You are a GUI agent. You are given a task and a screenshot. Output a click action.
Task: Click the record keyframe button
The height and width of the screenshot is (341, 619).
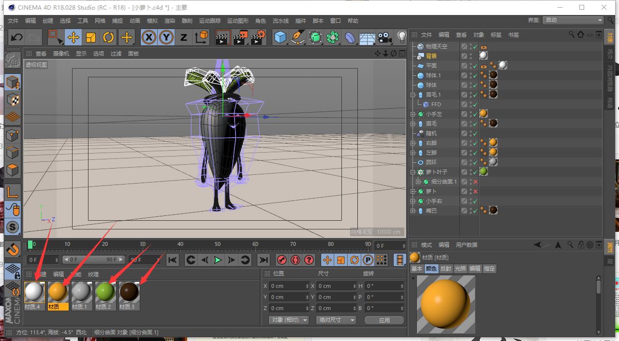(282, 260)
